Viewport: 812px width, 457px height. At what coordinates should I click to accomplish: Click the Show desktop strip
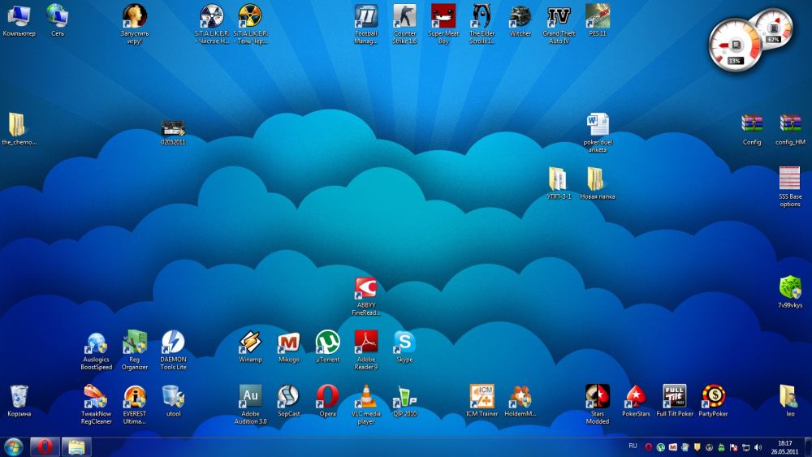[x=808, y=447]
